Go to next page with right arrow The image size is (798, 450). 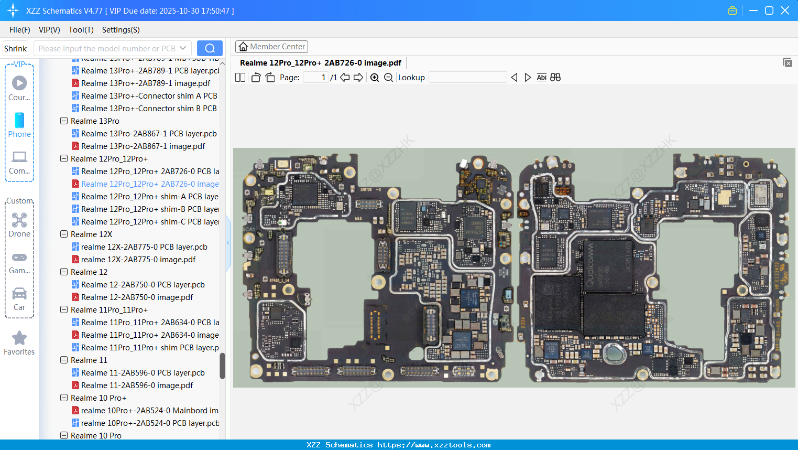click(x=358, y=78)
